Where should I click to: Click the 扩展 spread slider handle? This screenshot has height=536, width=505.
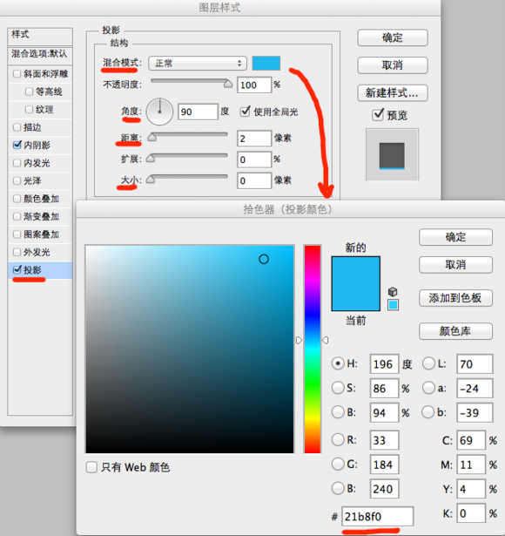[151, 159]
